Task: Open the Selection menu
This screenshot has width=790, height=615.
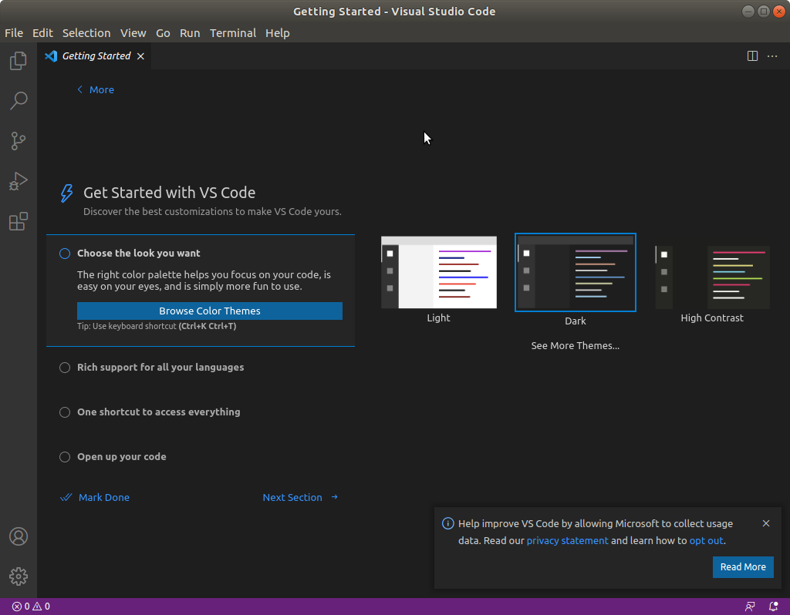Action: pyautogui.click(x=86, y=33)
